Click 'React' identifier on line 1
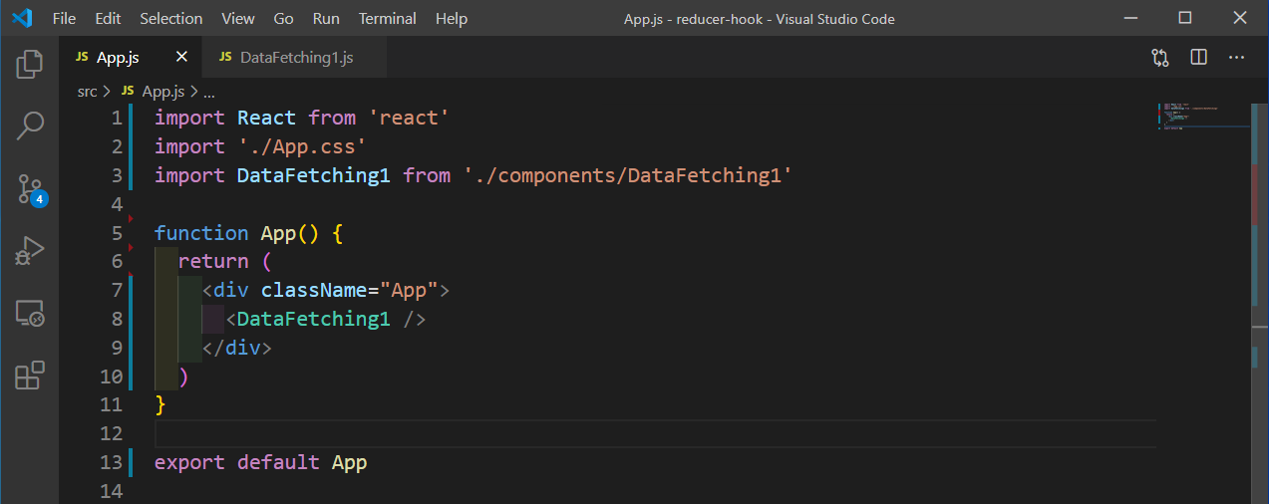 coord(266,118)
